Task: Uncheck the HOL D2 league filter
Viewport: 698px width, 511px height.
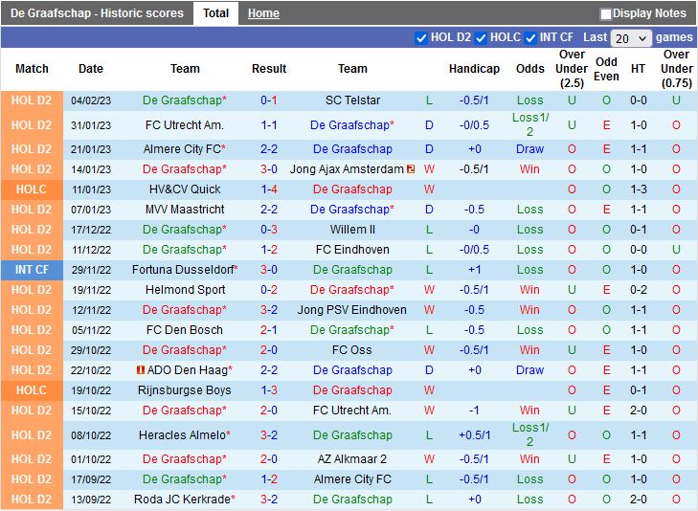Action: (x=420, y=38)
